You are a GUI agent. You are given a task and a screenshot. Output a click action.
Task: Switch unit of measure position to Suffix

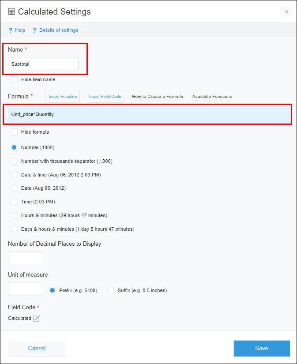[110, 290]
